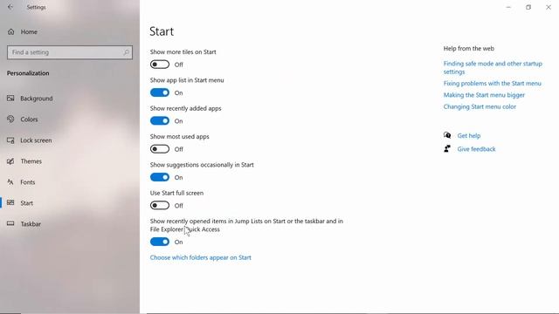Close the Settings window

point(549,7)
